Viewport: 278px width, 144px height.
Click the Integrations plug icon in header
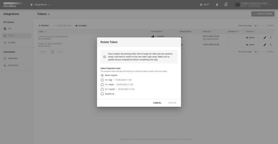pos(31,5)
